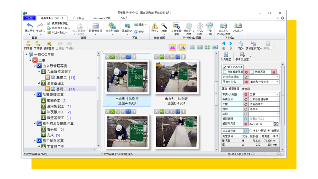Select the 写真情報データベース tab
The image size is (318, 179).
click(52, 18)
